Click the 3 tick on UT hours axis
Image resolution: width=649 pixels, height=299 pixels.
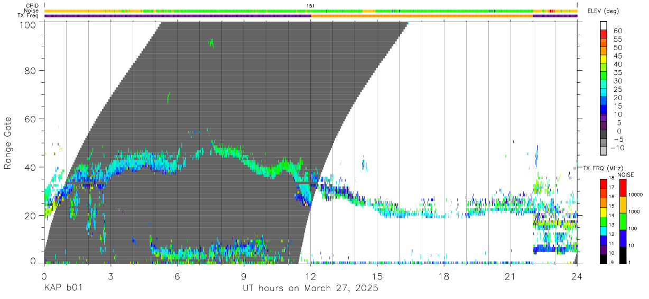pyautogui.click(x=110, y=276)
